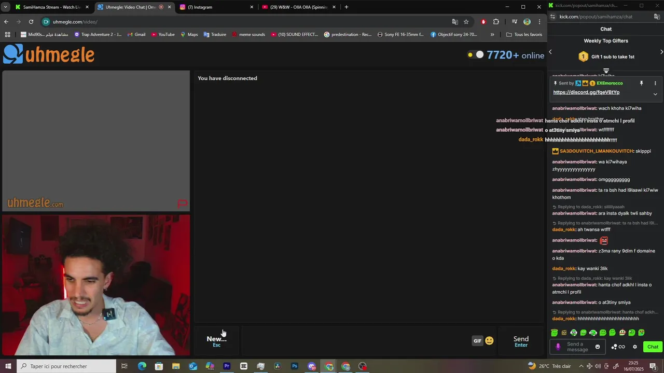The width and height of the screenshot is (664, 373).
Task: Open the meme sounds bookmark
Action: 248,35
